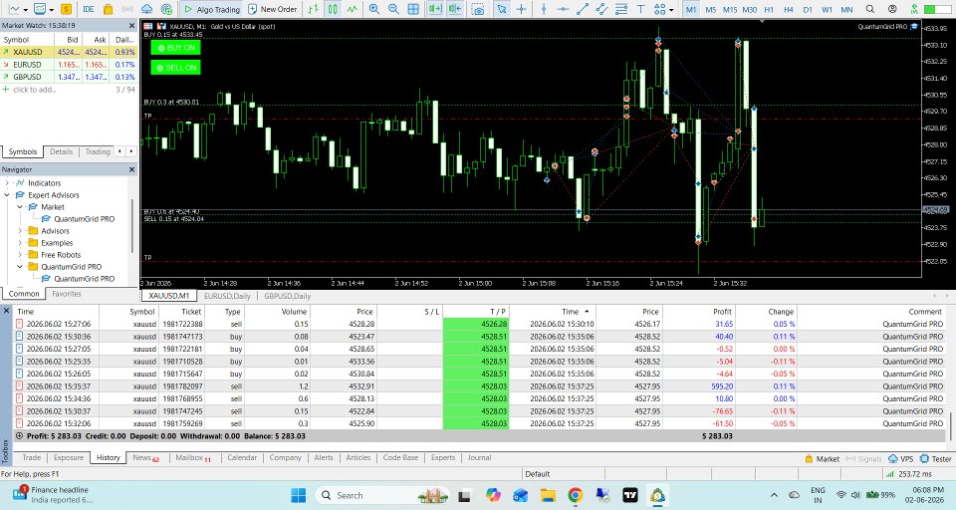Toggle chart shift icon

(x=455, y=9)
